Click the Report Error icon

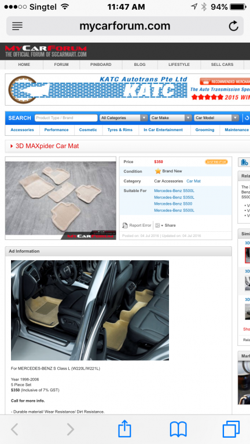pyautogui.click(x=125, y=225)
